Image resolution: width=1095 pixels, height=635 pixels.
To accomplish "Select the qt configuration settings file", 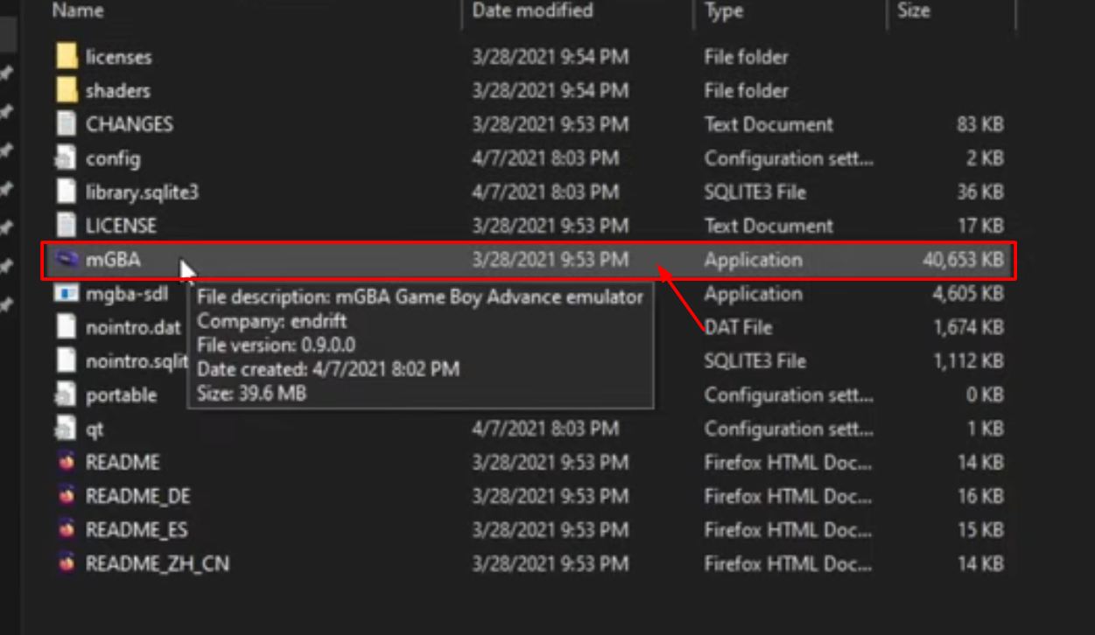I will point(95,429).
